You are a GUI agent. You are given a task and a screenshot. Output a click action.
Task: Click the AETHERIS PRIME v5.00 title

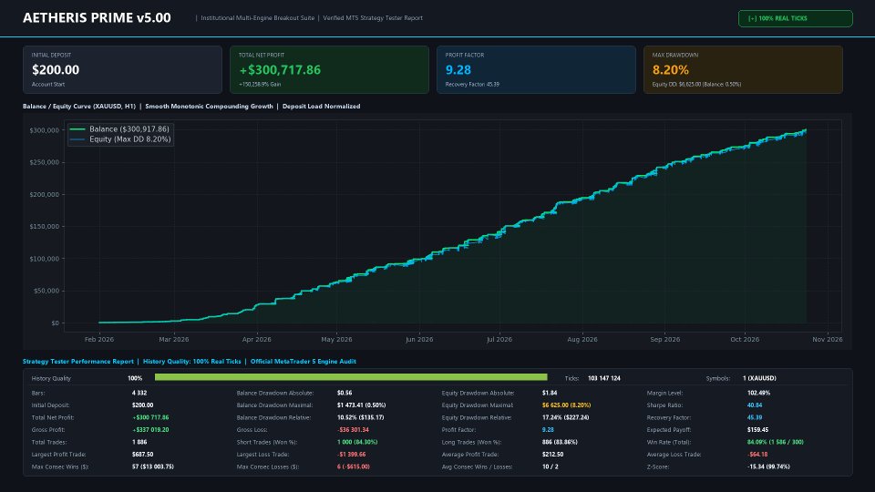click(x=97, y=18)
